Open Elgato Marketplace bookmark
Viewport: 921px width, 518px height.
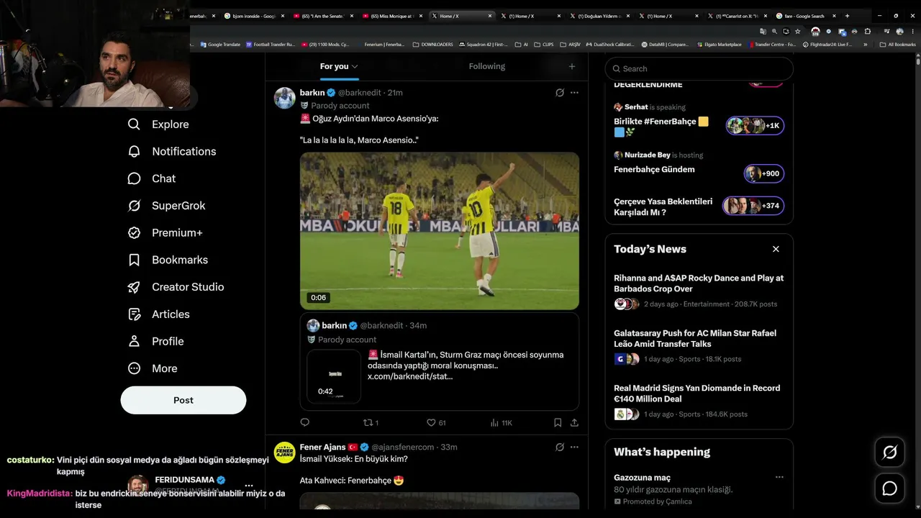[x=720, y=45]
